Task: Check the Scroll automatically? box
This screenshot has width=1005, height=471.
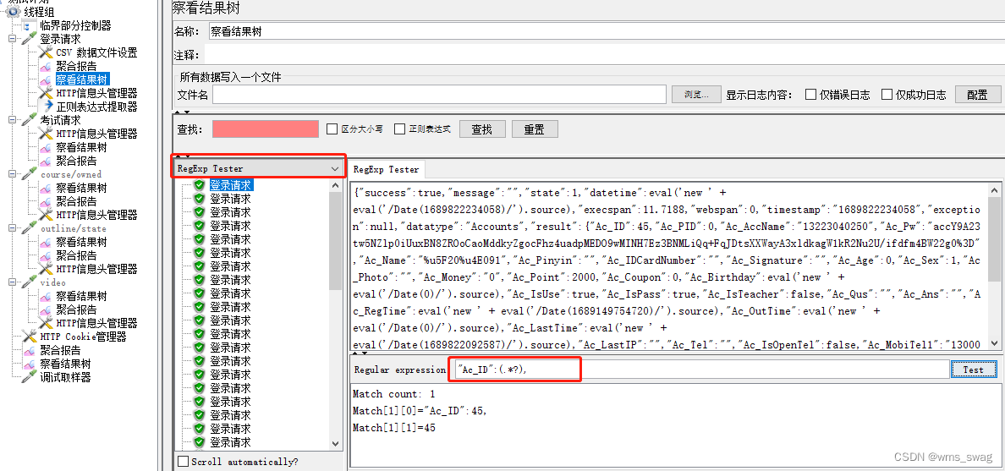Action: point(184,462)
